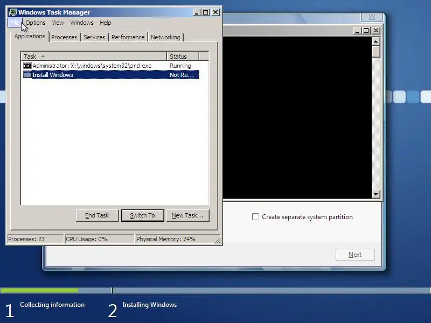Click the CPU Usage status bar entry
The width and height of the screenshot is (431, 323).
pos(99,239)
